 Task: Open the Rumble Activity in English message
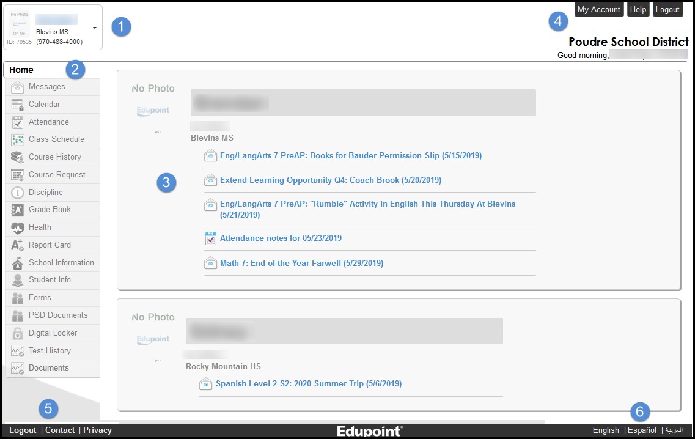[368, 209]
